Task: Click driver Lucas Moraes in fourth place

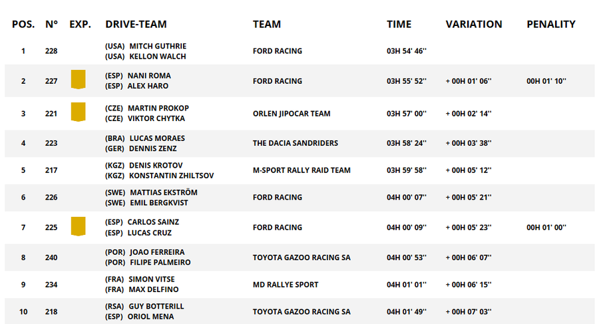Action: (x=156, y=138)
